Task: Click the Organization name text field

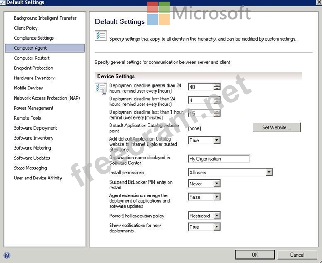Action: [219, 159]
